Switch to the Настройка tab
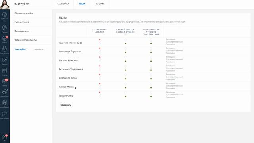Screen dimensions: 254x143 tap(63, 4)
